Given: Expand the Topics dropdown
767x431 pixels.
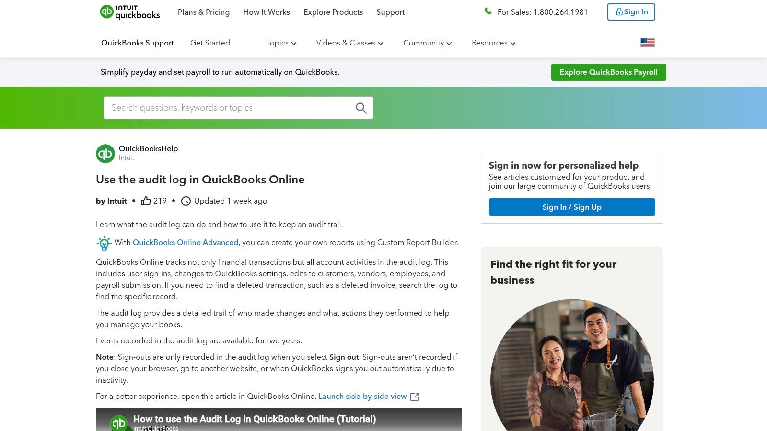Looking at the screenshot, I should [x=281, y=43].
